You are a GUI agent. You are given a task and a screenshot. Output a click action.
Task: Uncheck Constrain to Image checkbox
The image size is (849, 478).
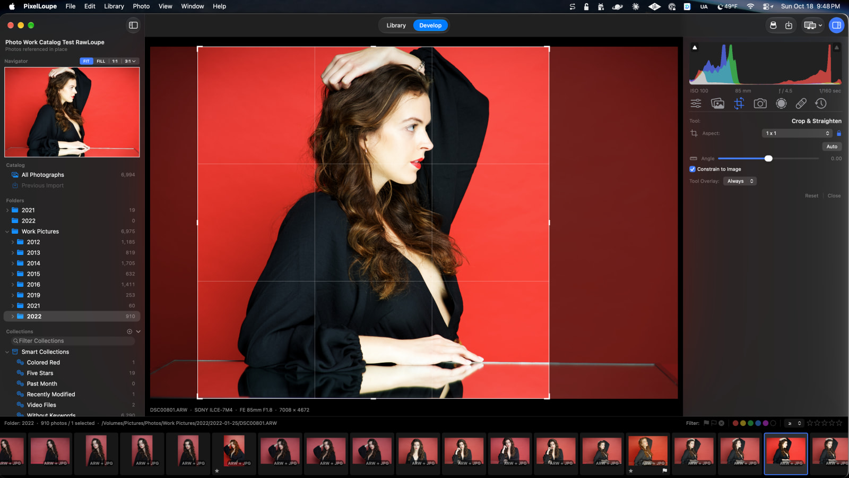pos(692,169)
